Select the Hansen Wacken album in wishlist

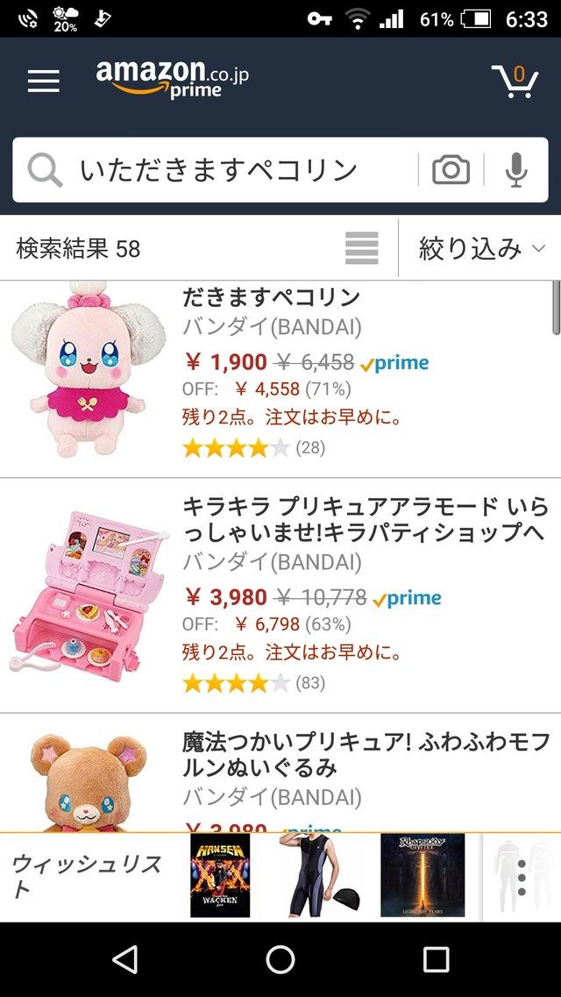(220, 876)
